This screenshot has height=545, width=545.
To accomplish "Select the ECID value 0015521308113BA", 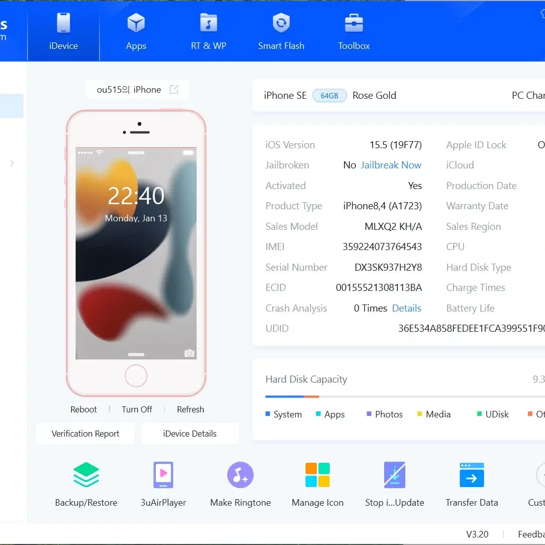I will (379, 288).
